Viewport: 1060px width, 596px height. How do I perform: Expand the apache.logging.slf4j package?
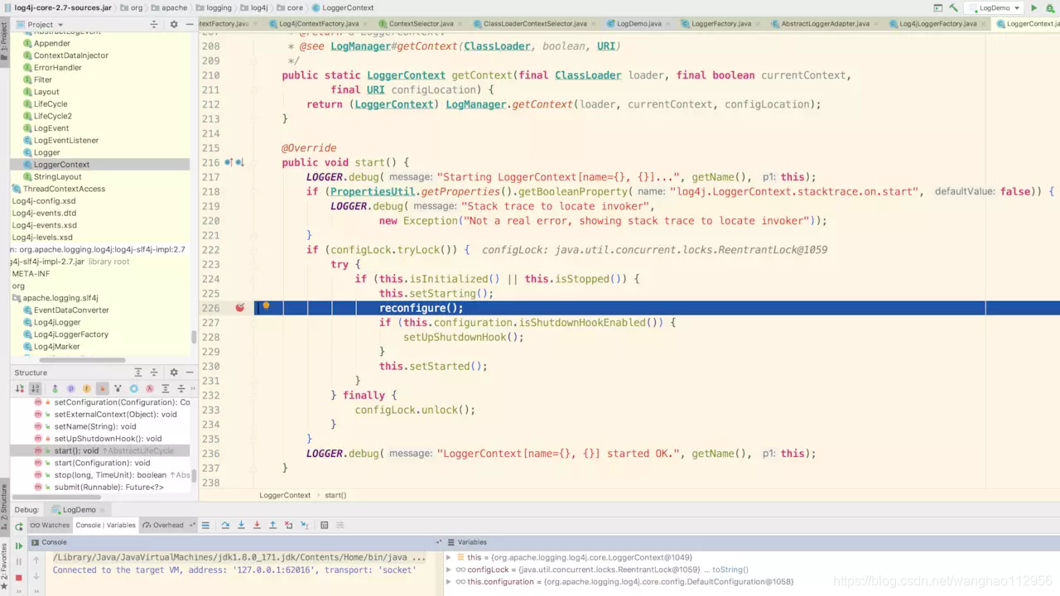tap(55, 298)
